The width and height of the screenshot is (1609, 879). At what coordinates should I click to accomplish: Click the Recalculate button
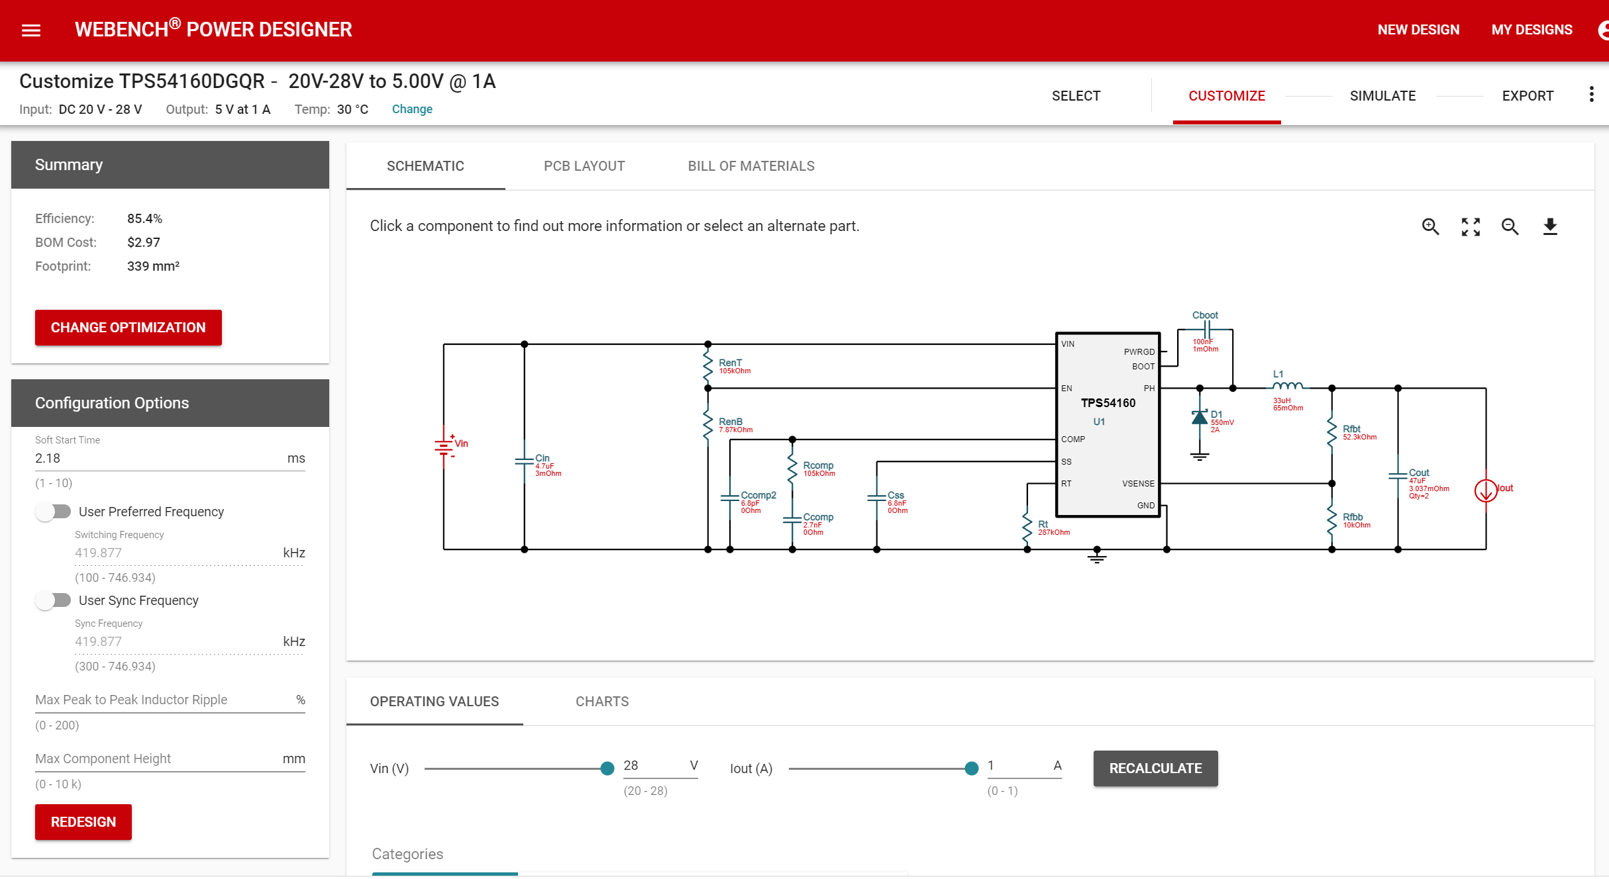pos(1155,768)
